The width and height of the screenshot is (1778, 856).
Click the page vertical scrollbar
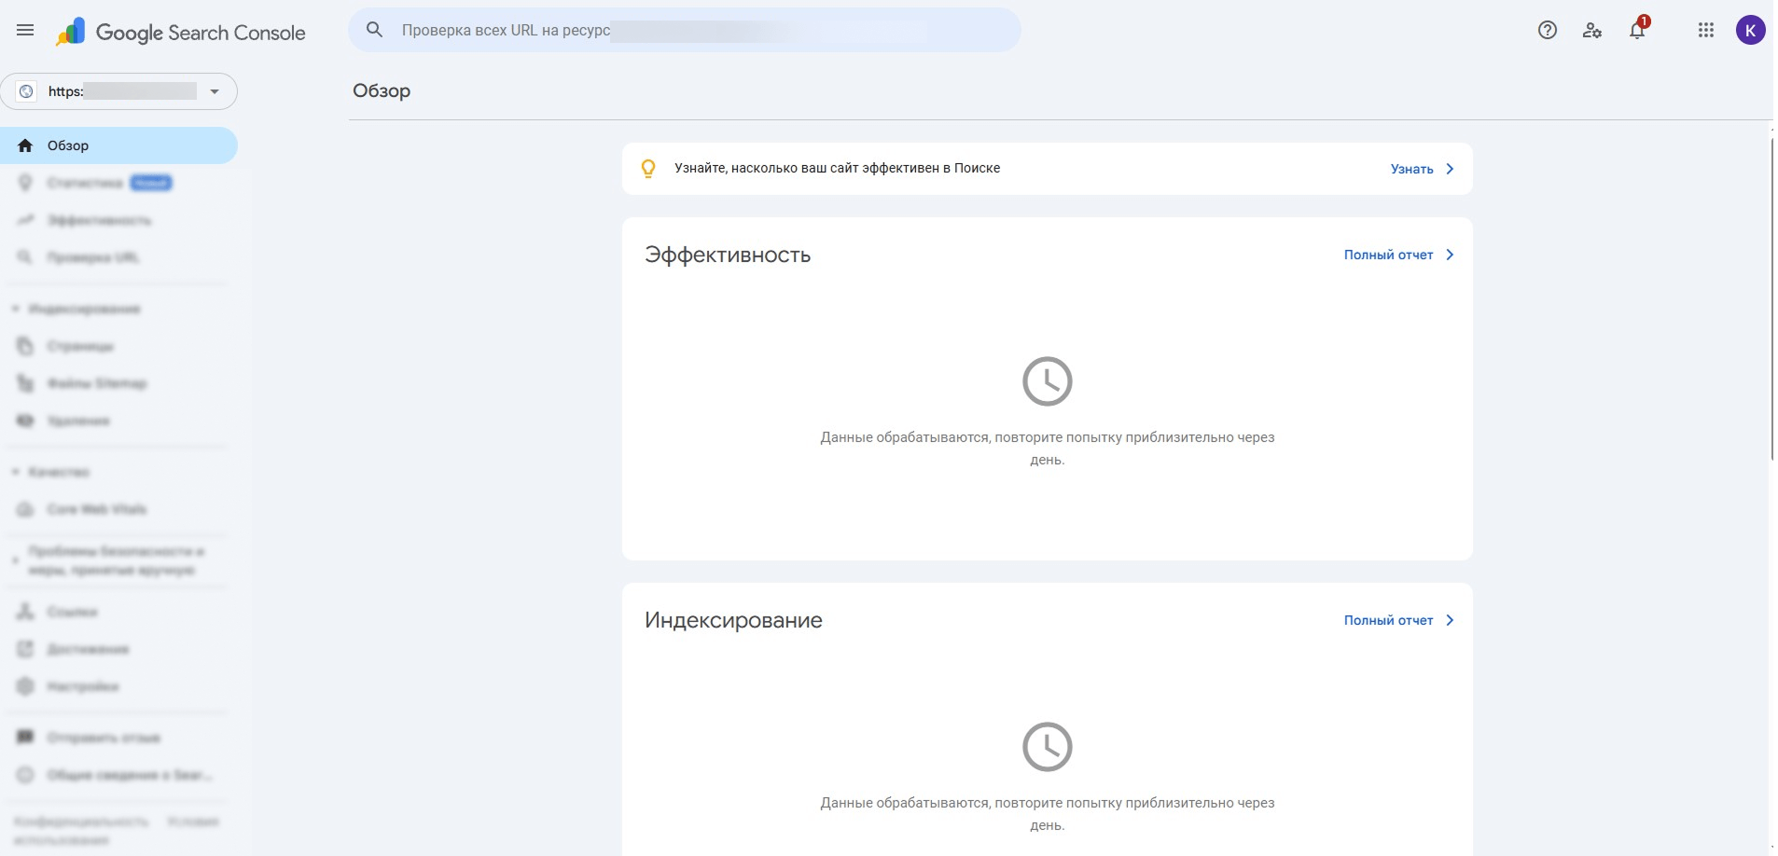click(1772, 298)
